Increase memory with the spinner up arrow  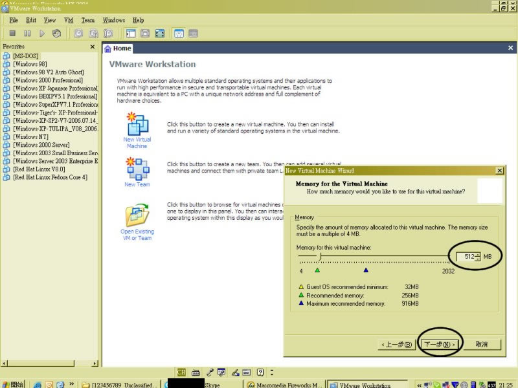coord(478,254)
